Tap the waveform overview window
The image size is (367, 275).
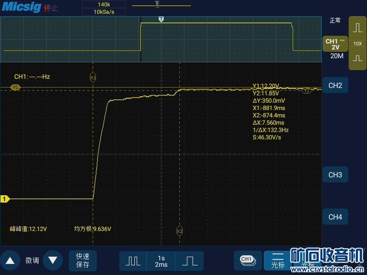coord(161,39)
